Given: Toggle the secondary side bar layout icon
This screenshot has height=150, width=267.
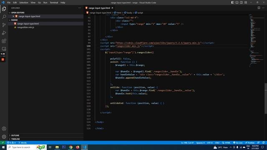Looking at the screenshot, I should [241, 2].
